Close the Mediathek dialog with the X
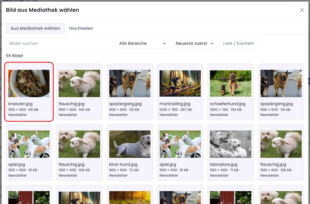 click(302, 10)
